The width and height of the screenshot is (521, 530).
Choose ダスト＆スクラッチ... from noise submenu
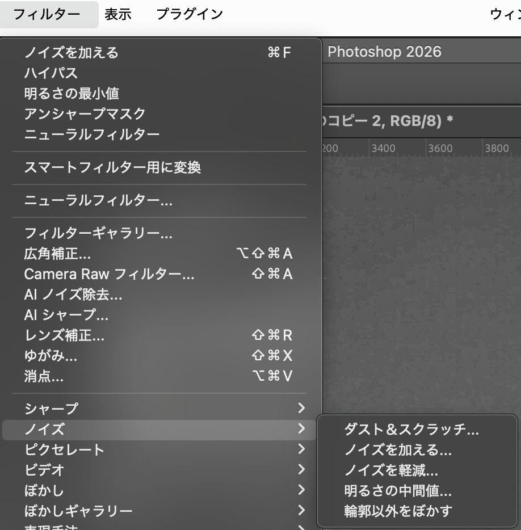(x=411, y=430)
